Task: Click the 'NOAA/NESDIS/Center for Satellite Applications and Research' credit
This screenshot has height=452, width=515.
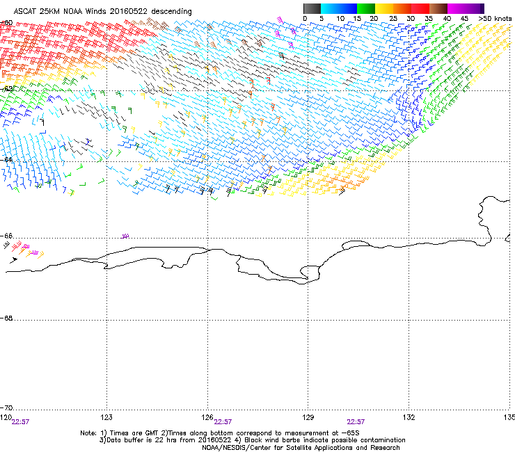Action: pos(301,448)
